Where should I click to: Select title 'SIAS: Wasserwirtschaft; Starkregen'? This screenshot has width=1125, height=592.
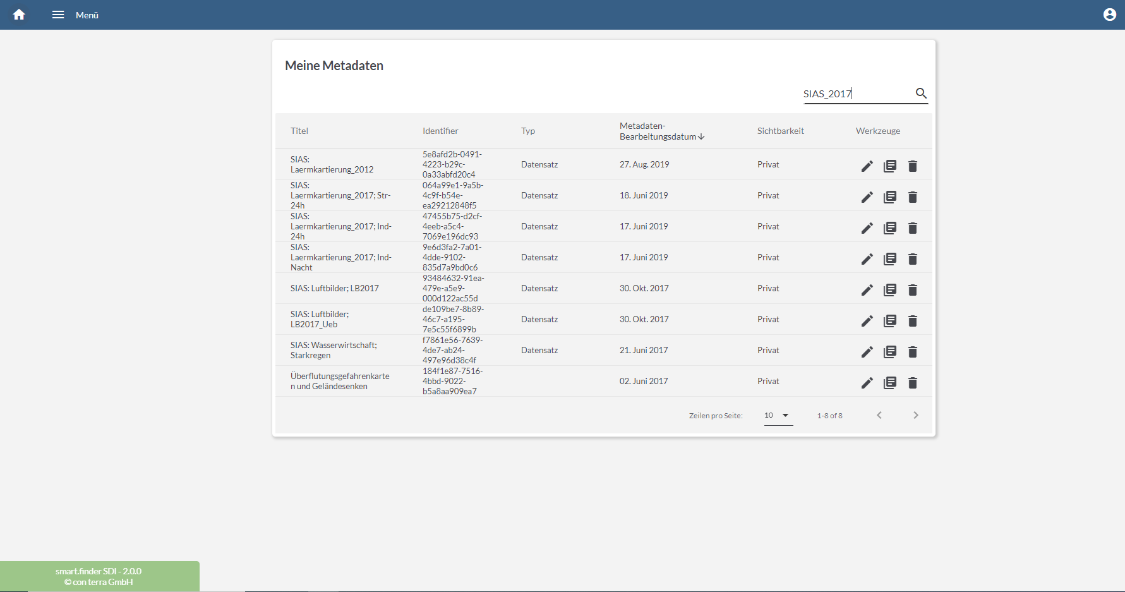334,350
